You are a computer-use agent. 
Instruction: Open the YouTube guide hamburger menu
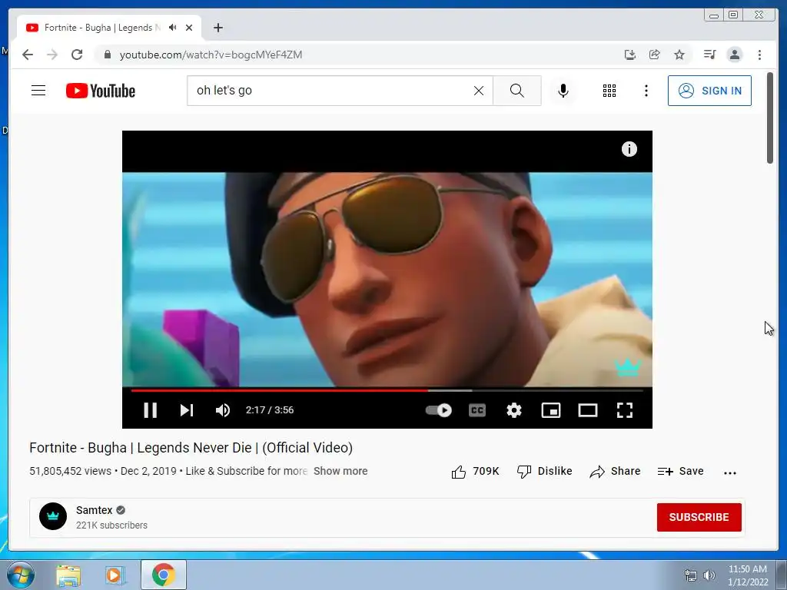(38, 91)
